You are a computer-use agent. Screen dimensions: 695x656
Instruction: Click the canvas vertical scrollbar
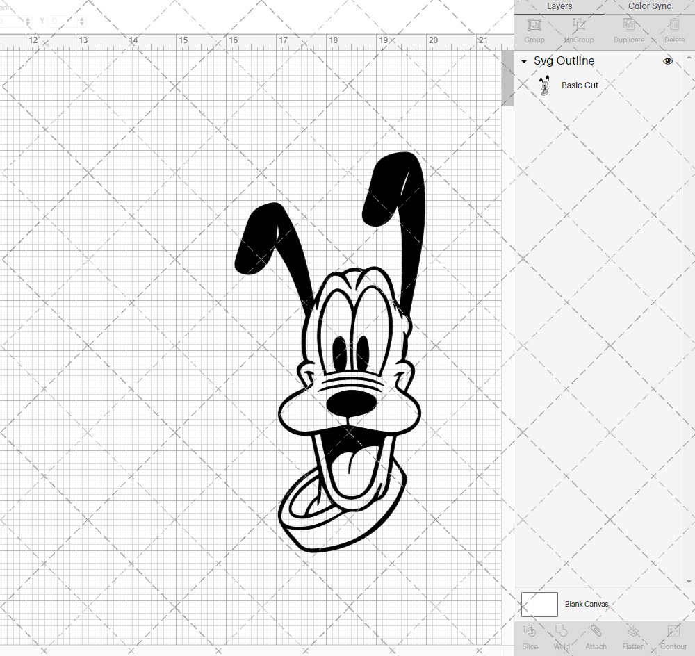point(507,76)
